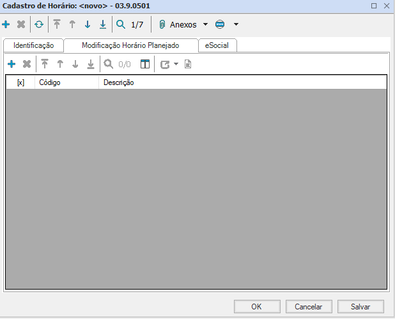Click the document report icon in grid toolbar
This screenshot has width=395, height=319.
pos(188,64)
